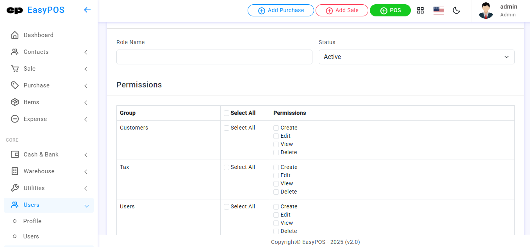Open the Profile submenu item
The image size is (530, 247).
click(x=32, y=221)
